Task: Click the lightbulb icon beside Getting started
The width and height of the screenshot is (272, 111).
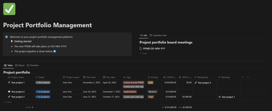Action: coord(12,41)
